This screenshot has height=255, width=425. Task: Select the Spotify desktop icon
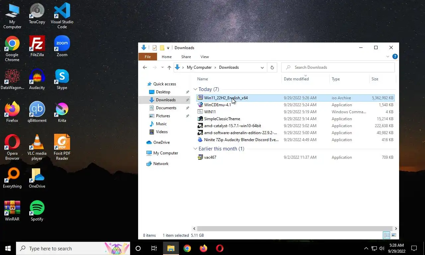point(37,211)
